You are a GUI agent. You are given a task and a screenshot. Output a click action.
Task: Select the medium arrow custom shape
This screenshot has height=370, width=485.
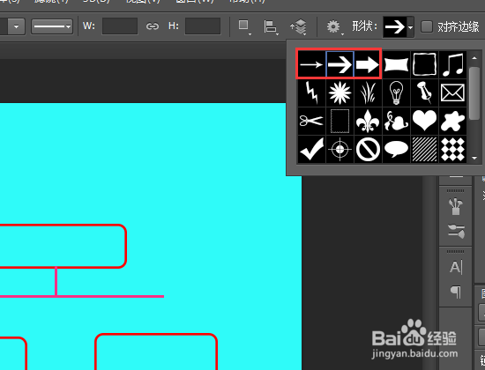[339, 64]
